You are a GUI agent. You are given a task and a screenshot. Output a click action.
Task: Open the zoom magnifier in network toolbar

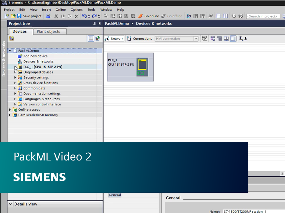241,38
